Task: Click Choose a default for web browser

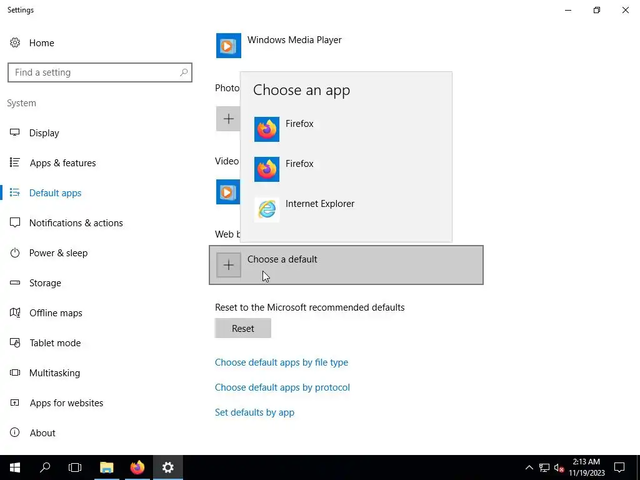Action: (x=346, y=265)
